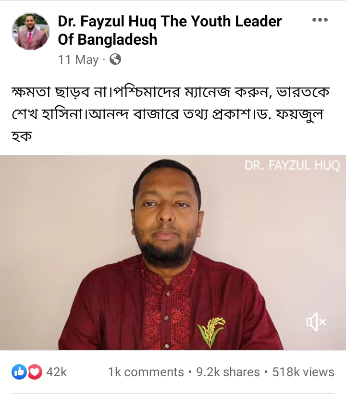Open the three-dot post options menu
This screenshot has width=346, height=394.
(x=320, y=20)
